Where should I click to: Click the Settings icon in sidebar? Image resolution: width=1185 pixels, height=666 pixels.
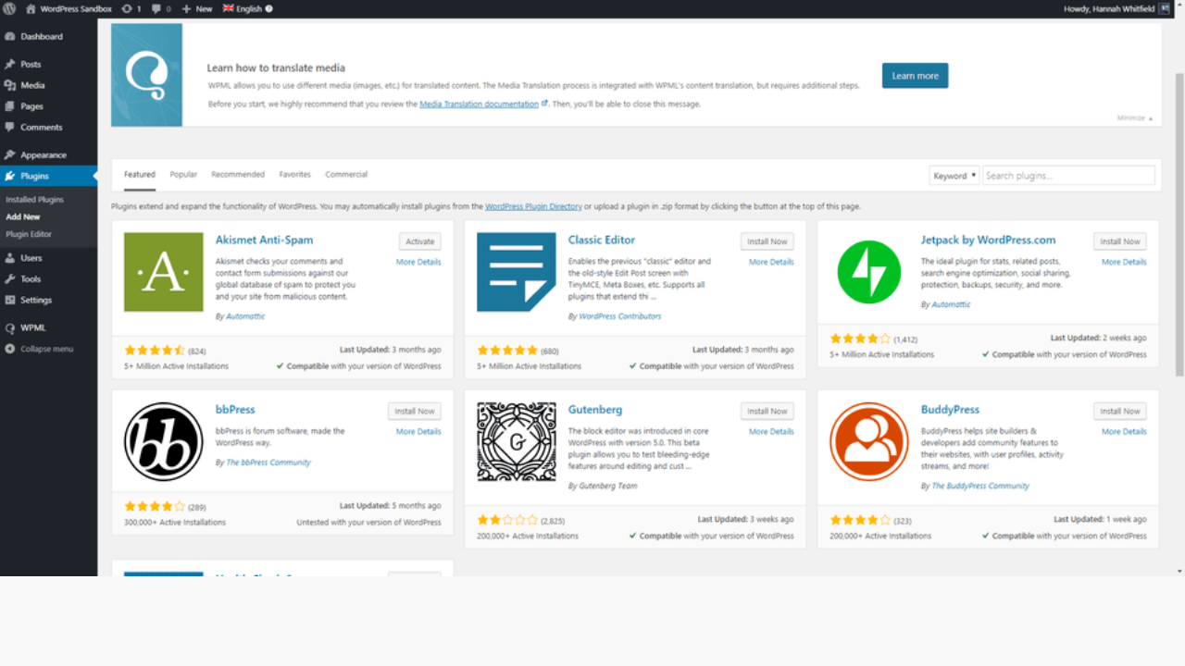click(x=9, y=301)
